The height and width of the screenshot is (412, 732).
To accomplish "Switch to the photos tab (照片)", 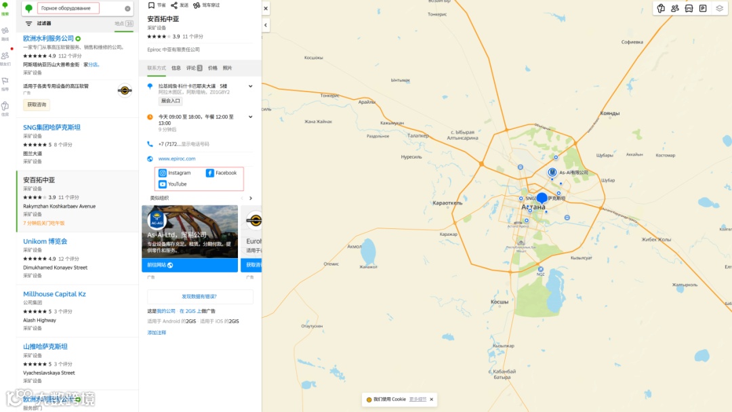I will coord(227,68).
